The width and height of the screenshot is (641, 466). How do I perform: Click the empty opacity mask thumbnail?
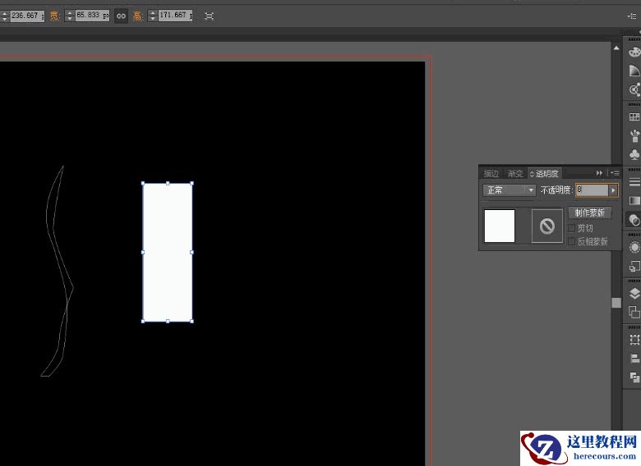[x=547, y=226]
